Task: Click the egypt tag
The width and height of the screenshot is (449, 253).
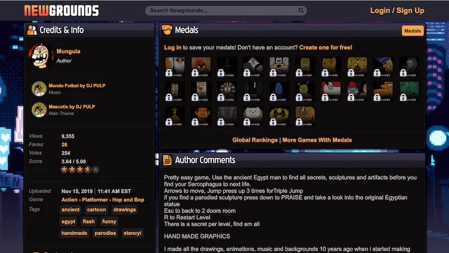Action: tap(68, 221)
